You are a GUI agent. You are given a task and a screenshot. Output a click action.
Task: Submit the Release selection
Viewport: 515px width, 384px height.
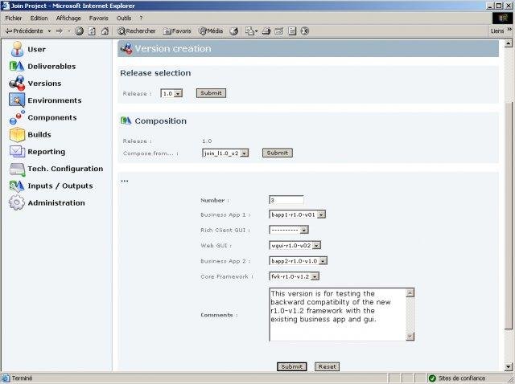(x=211, y=93)
